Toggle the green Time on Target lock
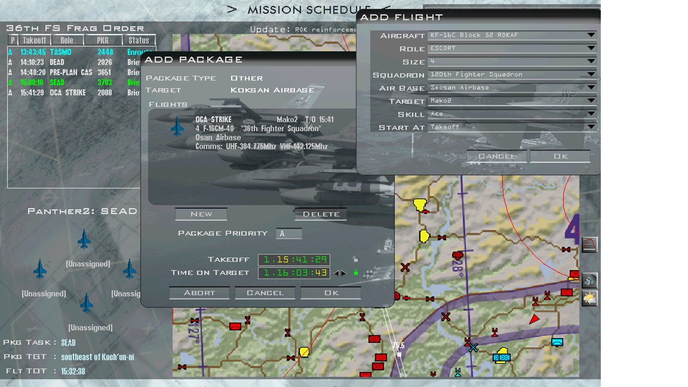The image size is (688, 387). (356, 272)
